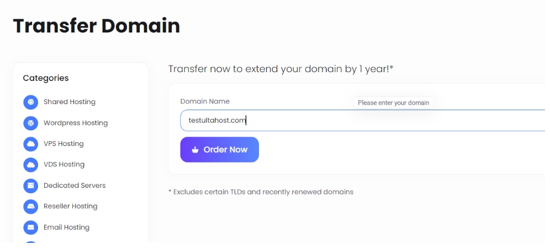Click the VDS Hosting cloud icon
Image resolution: width=550 pixels, height=249 pixels.
point(30,165)
